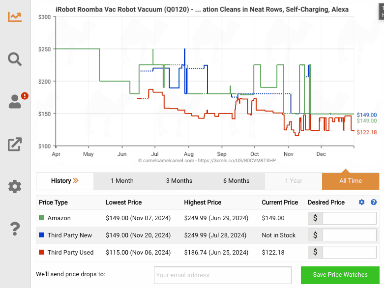Open the user account icon with alert badge
The image size is (384, 288).
pos(15,101)
